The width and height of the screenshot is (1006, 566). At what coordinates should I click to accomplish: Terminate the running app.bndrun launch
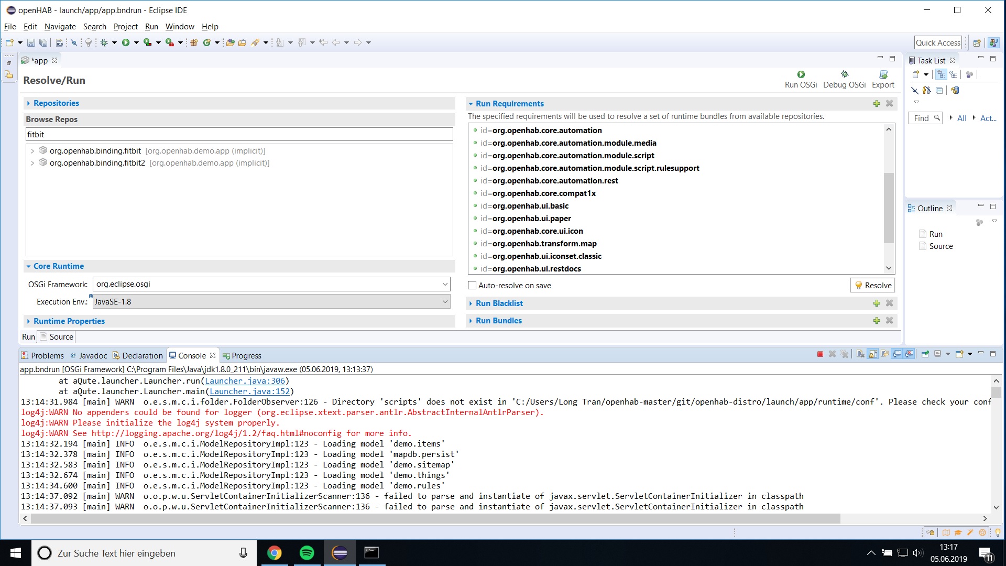(821, 354)
